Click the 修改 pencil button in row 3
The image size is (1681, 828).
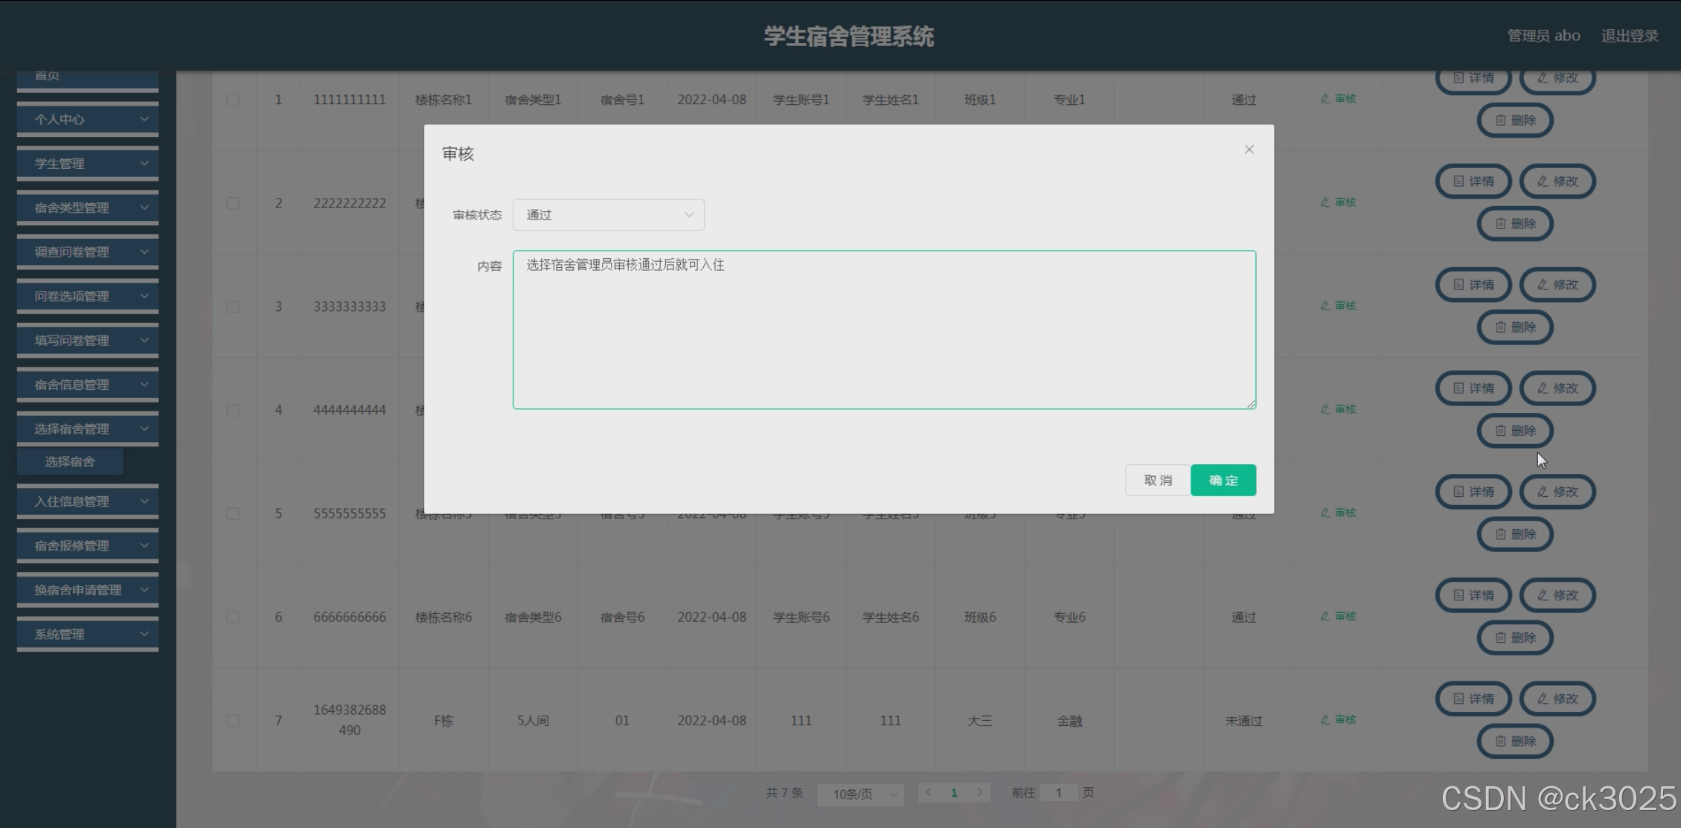(1557, 285)
